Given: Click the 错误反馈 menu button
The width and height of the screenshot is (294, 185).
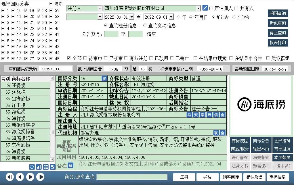Looking at the screenshot, I should (x=254, y=177).
